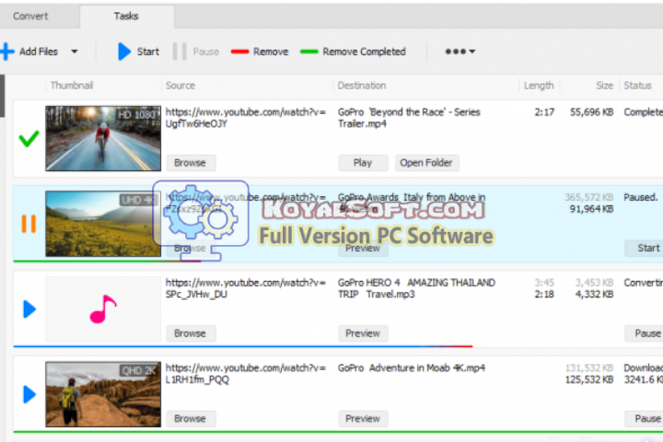
Task: Click the Paused status text
Action: [641, 198]
